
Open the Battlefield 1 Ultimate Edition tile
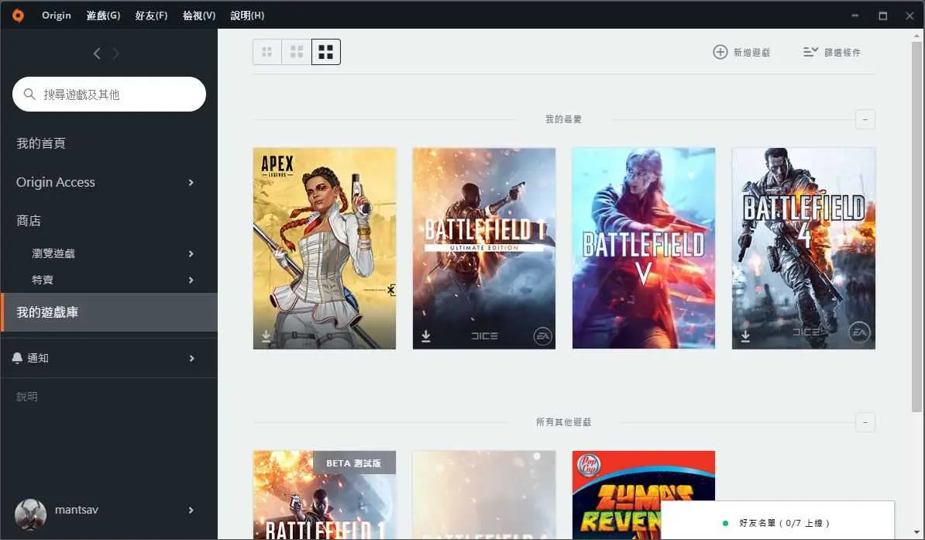click(x=483, y=249)
